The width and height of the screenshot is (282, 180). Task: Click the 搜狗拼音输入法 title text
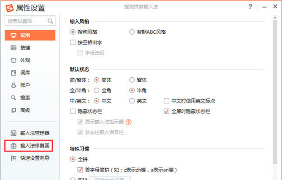coord(141,7)
